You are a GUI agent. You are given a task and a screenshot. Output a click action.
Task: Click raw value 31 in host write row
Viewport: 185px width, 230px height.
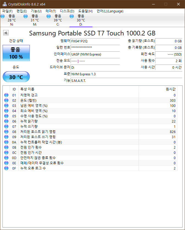173,137
